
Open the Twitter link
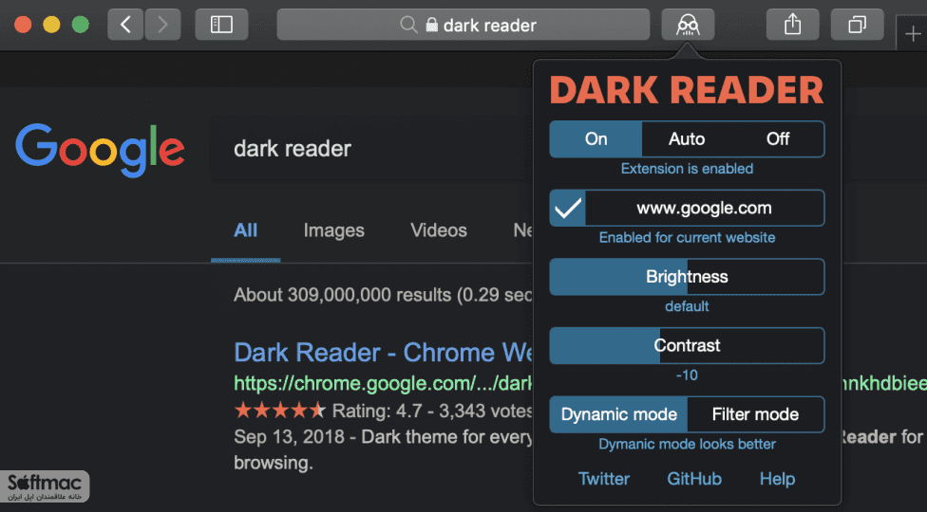604,479
